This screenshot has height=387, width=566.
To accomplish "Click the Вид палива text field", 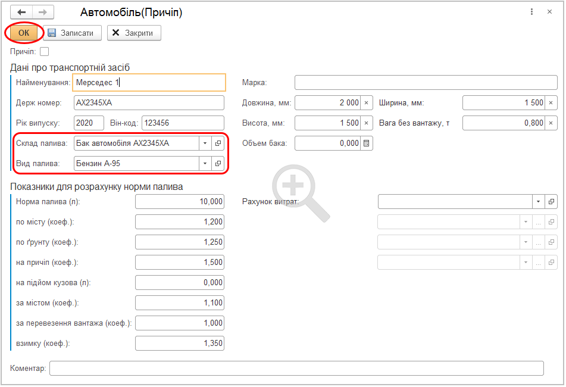I will click(136, 164).
